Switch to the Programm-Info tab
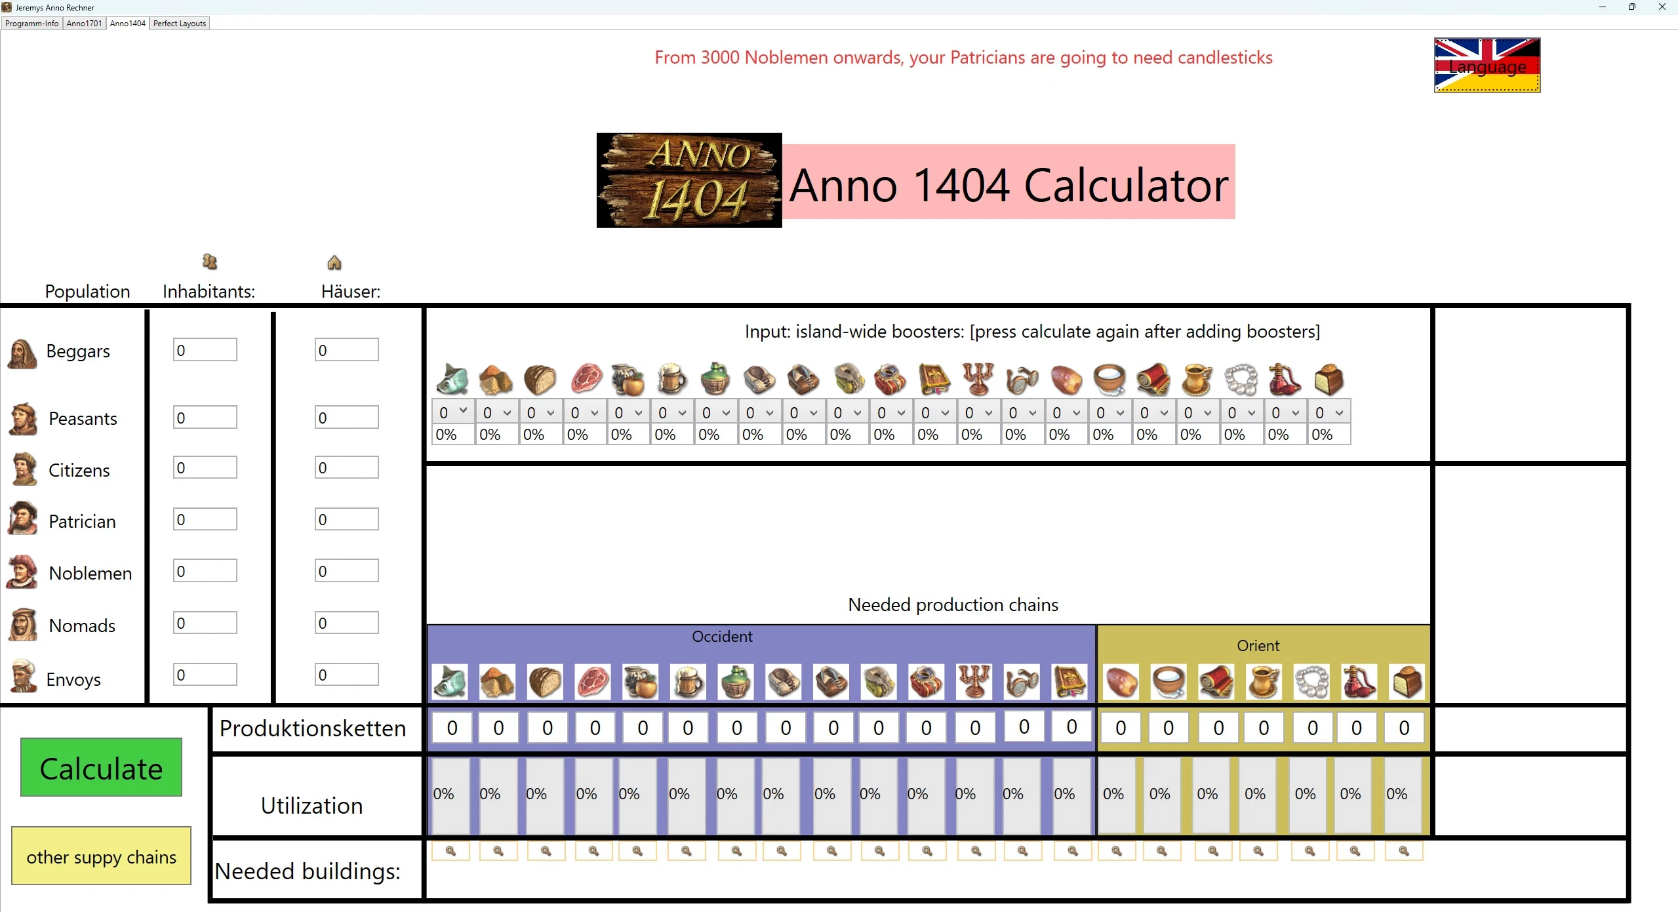The width and height of the screenshot is (1678, 912). point(31,23)
